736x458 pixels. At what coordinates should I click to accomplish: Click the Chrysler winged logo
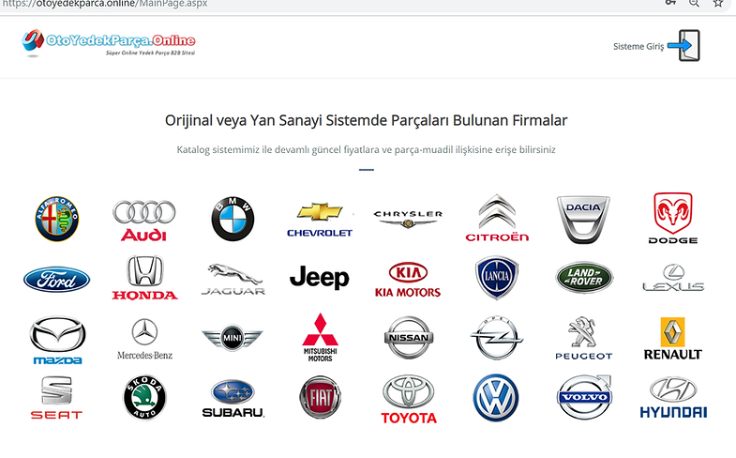[x=408, y=220]
